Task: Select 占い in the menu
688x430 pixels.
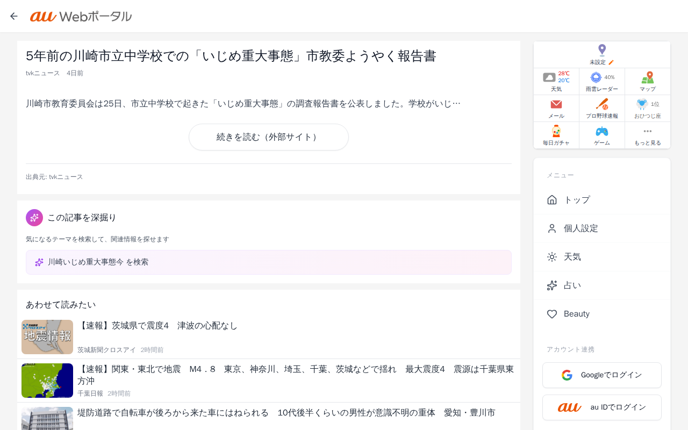Action: (602, 285)
